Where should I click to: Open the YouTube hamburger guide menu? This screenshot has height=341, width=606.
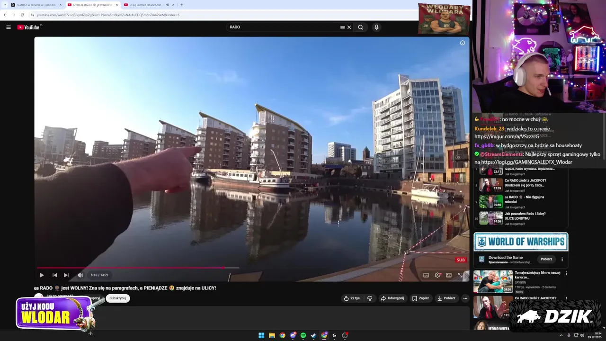[x=9, y=27]
